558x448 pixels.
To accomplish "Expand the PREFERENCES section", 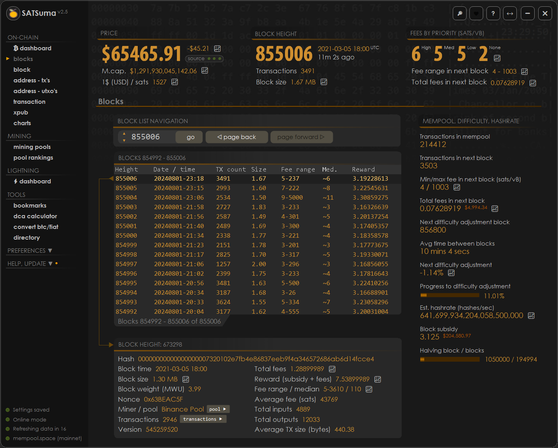I will pos(30,251).
